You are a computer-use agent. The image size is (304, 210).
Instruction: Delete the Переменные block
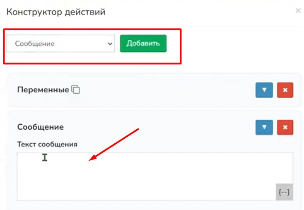click(x=285, y=90)
